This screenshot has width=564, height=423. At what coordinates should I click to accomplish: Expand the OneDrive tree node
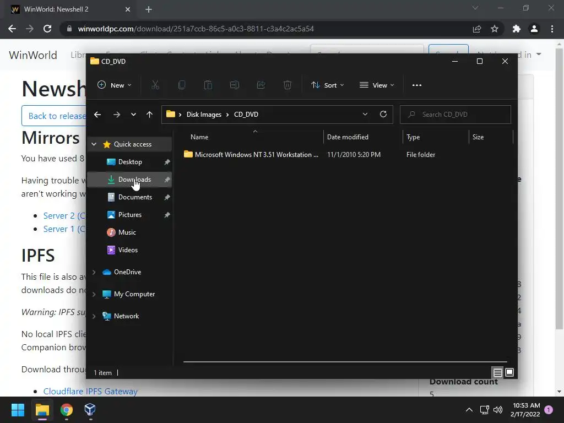coord(94,272)
